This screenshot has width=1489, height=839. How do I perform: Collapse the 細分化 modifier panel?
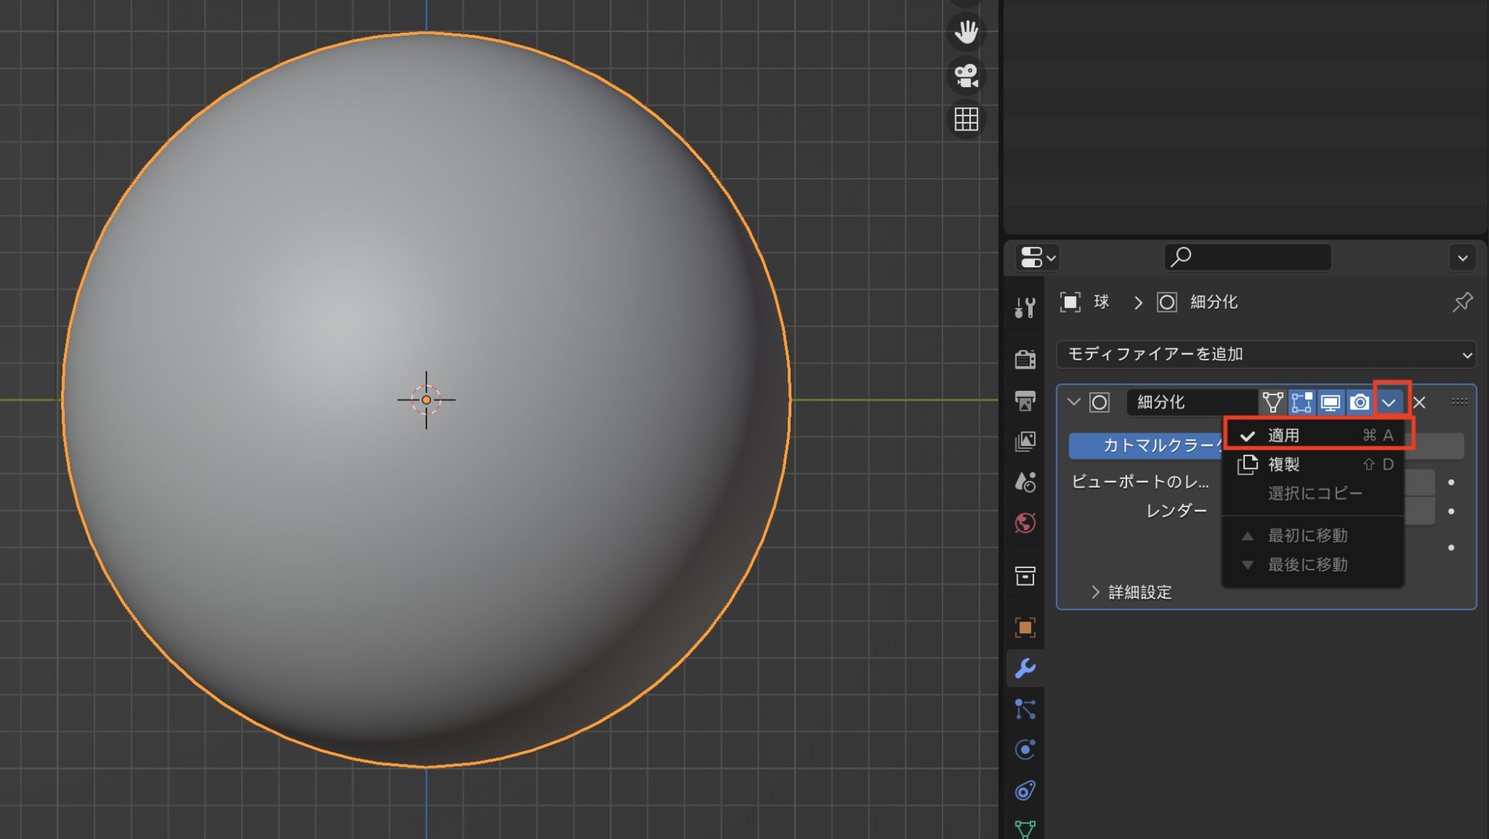(1074, 402)
